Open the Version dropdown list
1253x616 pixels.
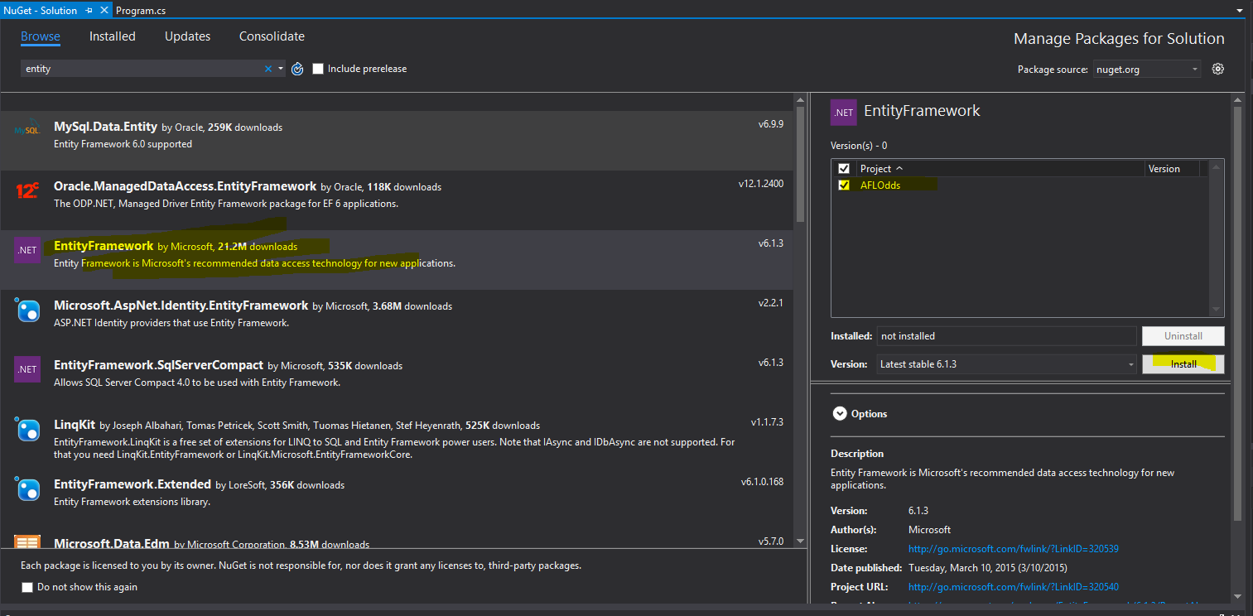pos(1006,364)
